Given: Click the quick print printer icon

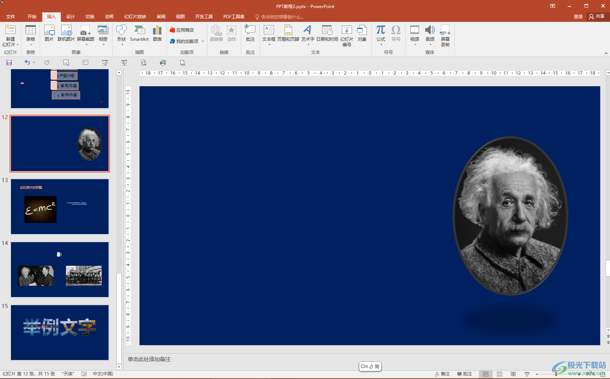Looking at the screenshot, I should [163, 63].
